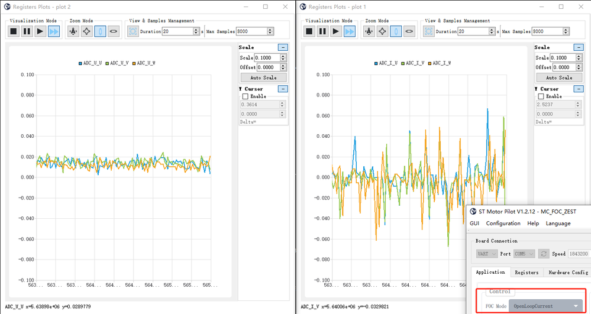Choose horizontal zoom mode in plot 1

[x=409, y=31]
